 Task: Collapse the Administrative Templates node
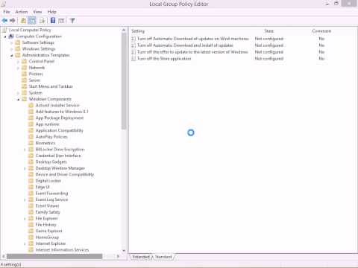pos(11,56)
